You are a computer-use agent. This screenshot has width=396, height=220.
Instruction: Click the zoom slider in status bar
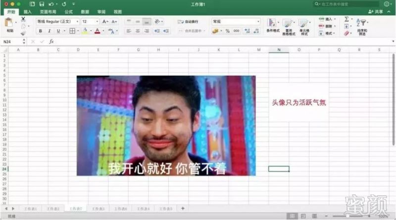tap(348, 216)
